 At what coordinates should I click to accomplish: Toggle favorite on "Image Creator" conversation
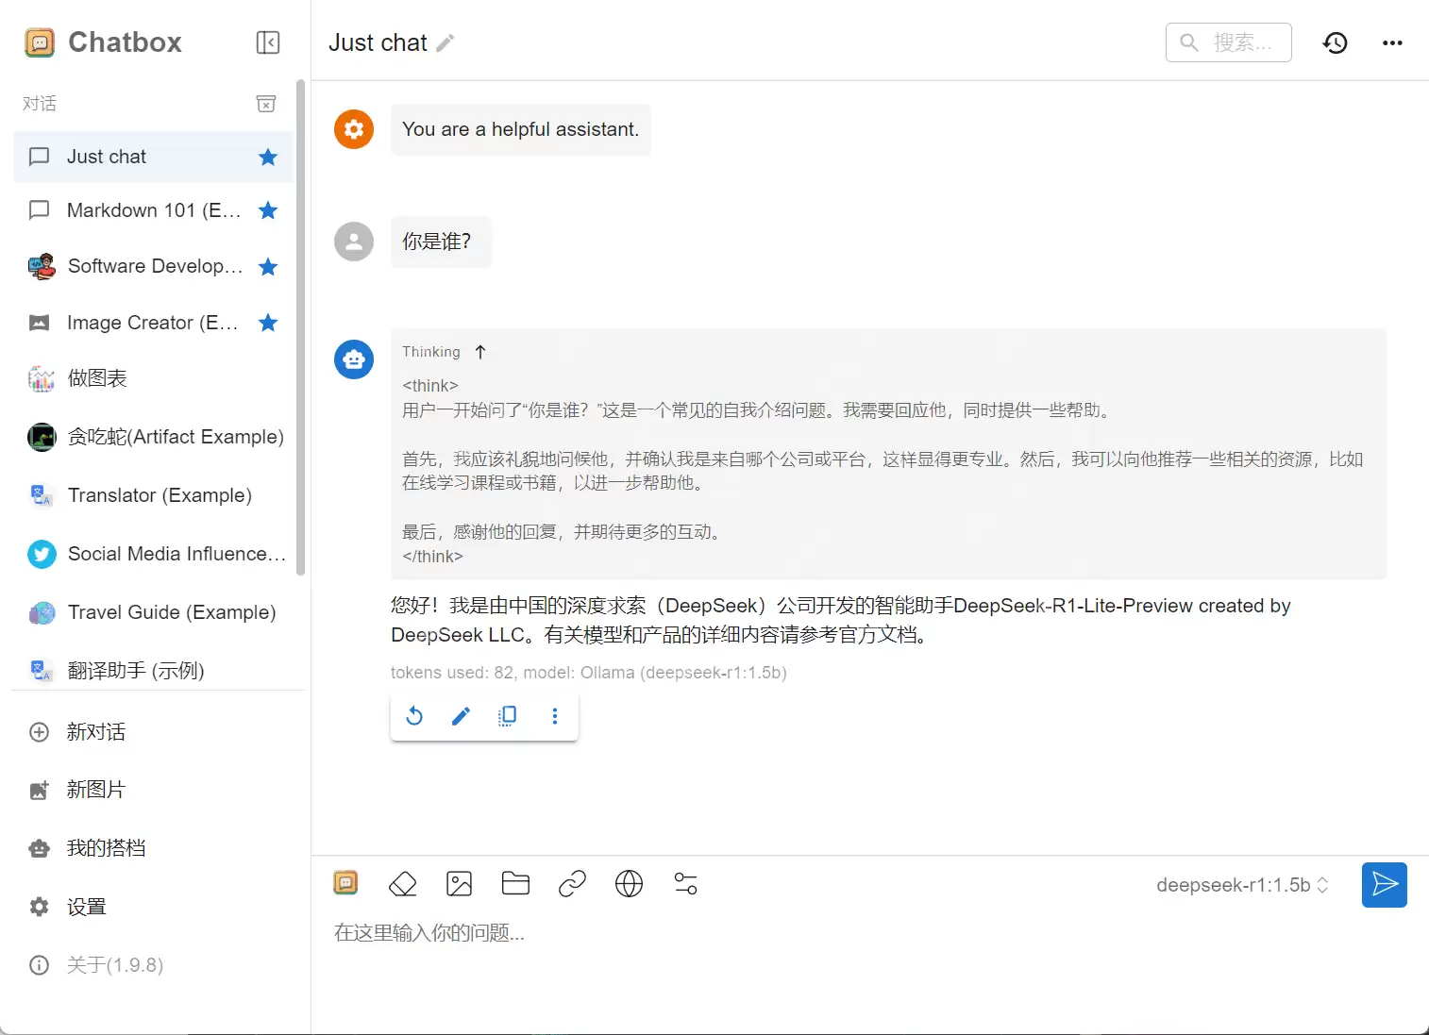coord(267,323)
